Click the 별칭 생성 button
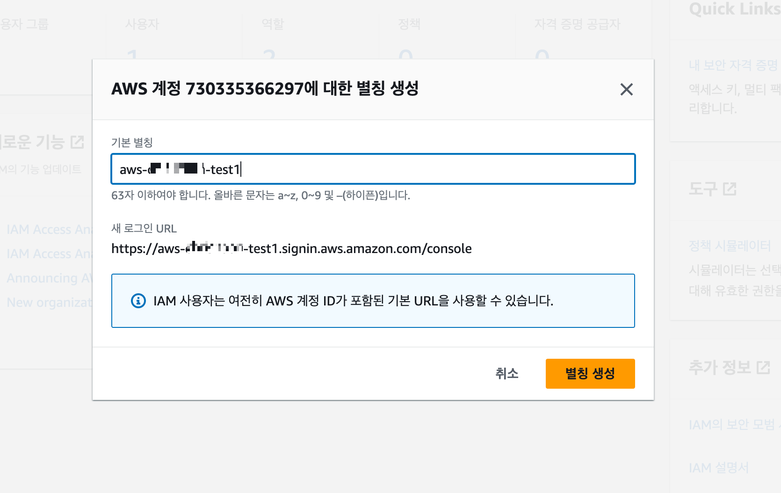This screenshot has width=781, height=493. (590, 373)
